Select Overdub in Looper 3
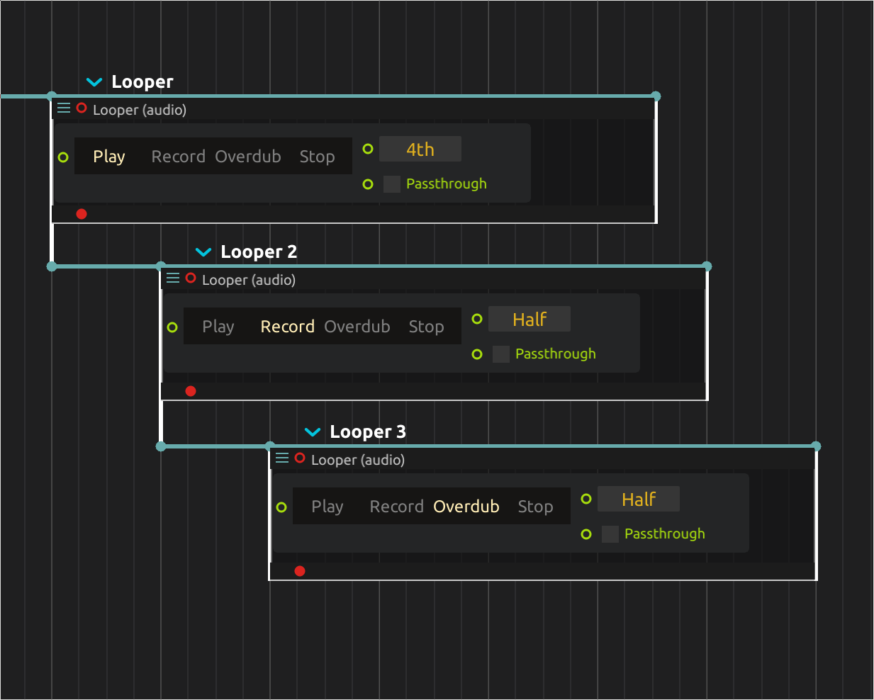The width and height of the screenshot is (874, 700). (x=466, y=507)
